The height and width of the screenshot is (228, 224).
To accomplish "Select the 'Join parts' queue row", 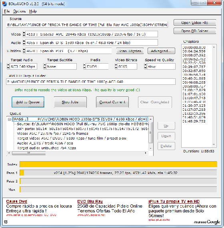I will pos(83,129).
